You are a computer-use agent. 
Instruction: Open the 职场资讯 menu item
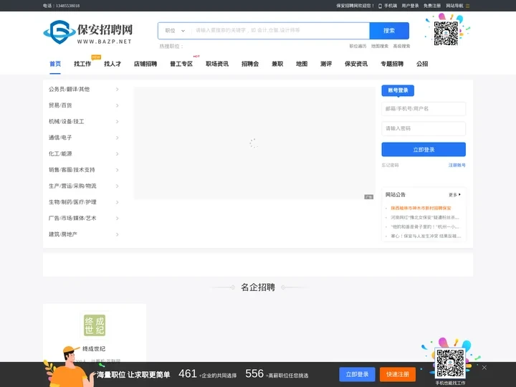[217, 64]
